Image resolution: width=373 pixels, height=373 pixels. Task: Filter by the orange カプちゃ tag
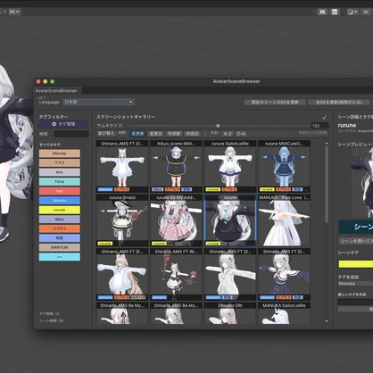coord(60,228)
